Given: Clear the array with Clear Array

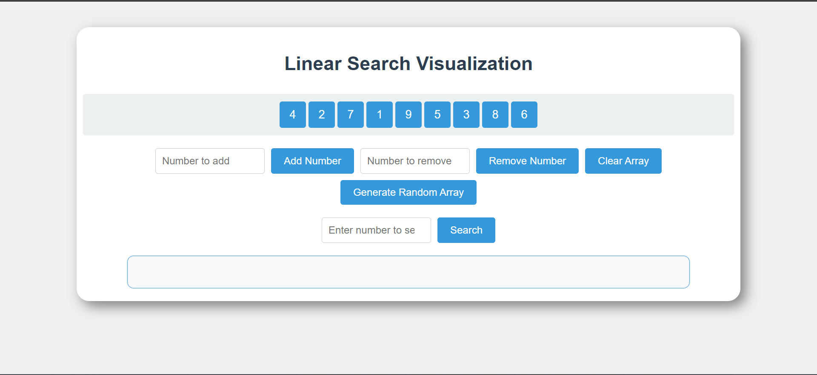Looking at the screenshot, I should [623, 161].
